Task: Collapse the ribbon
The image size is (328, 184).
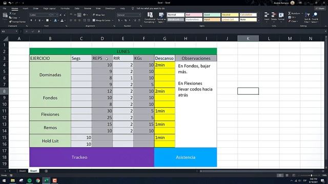Action: point(325,26)
